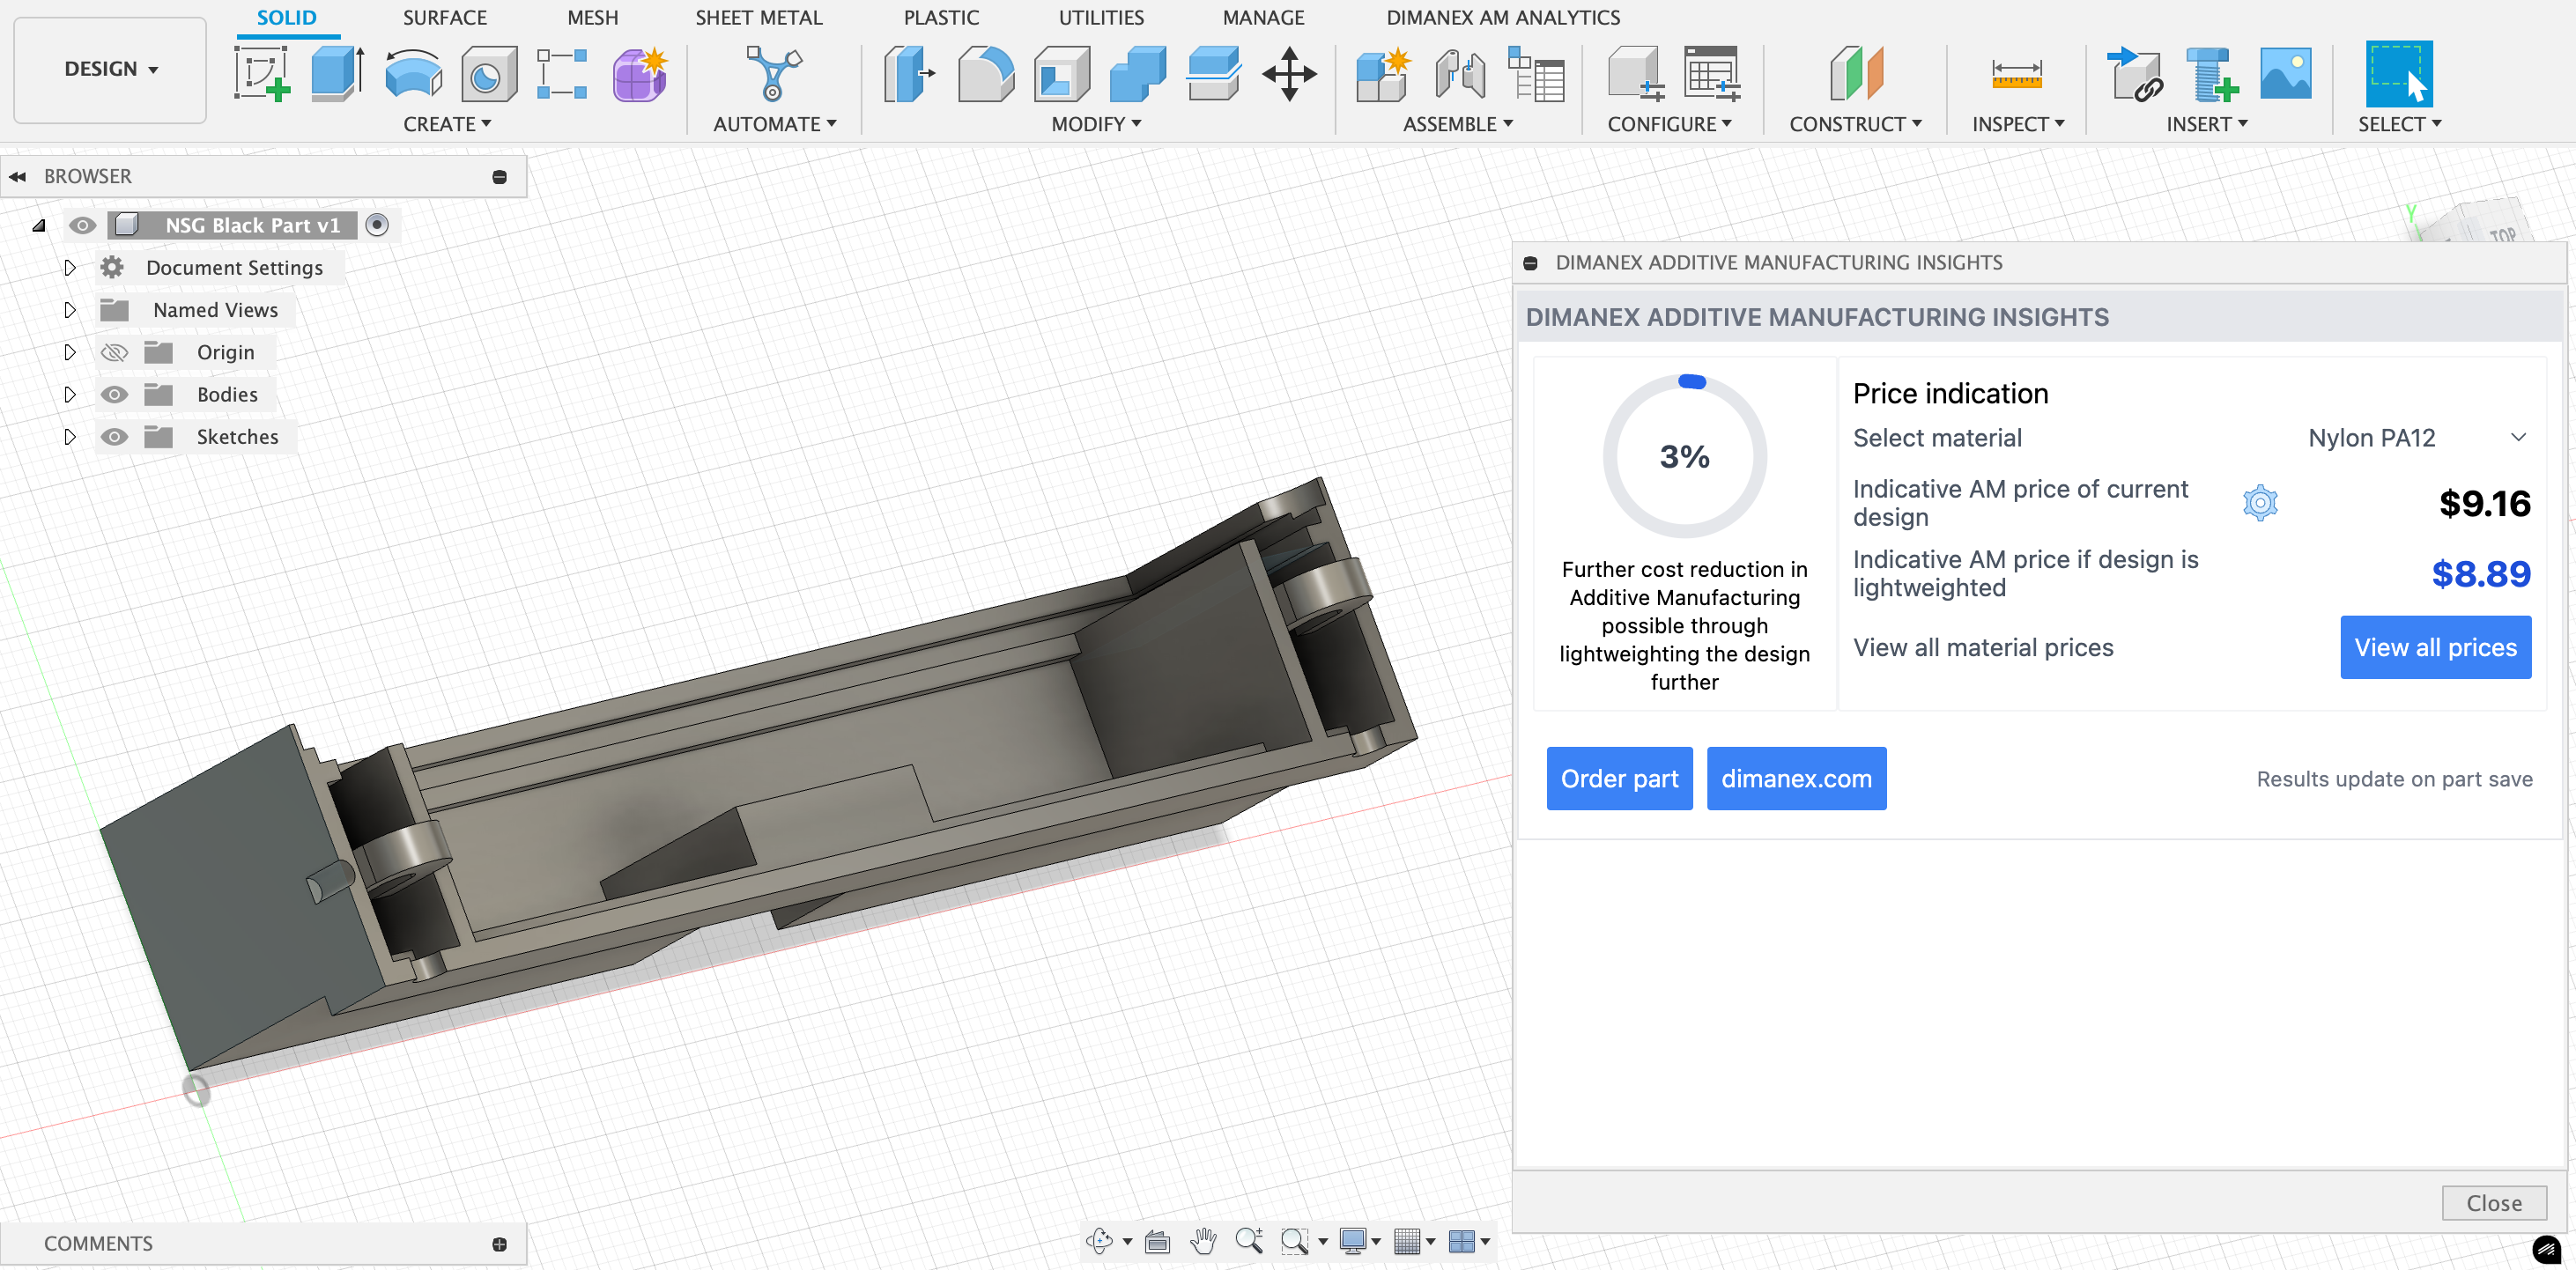Click the Insert Decal image icon
The height and width of the screenshot is (1270, 2576).
[2284, 74]
